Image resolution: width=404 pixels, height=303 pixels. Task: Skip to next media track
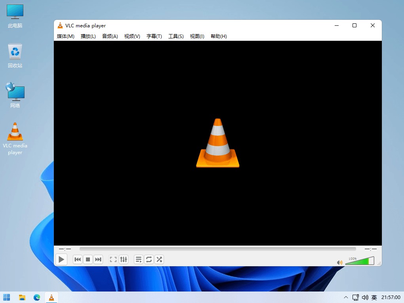pyautogui.click(x=98, y=259)
